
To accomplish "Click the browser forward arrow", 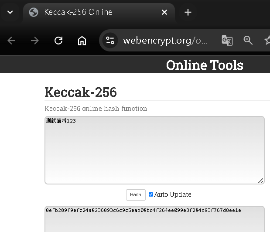I will click(35, 41).
